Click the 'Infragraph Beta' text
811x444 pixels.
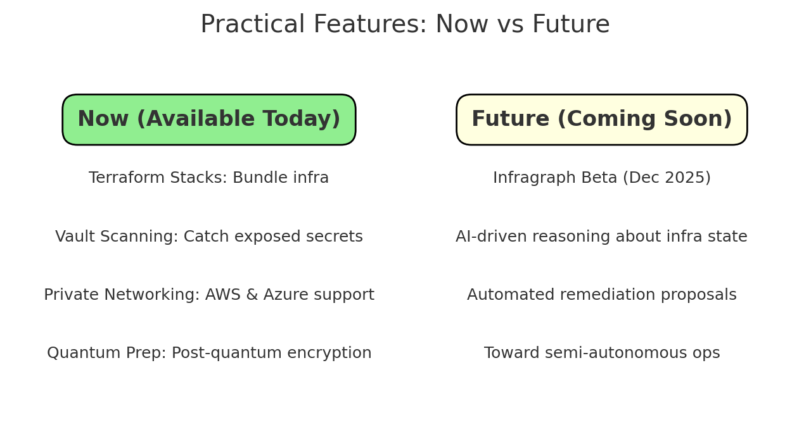pyautogui.click(x=553, y=178)
